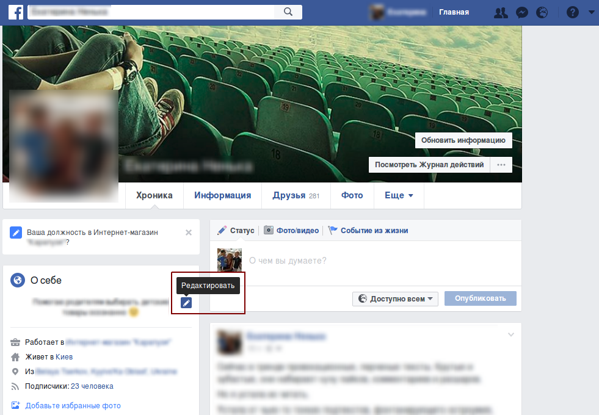
Task: Dismiss the job position suggestion card
Action: tap(189, 233)
